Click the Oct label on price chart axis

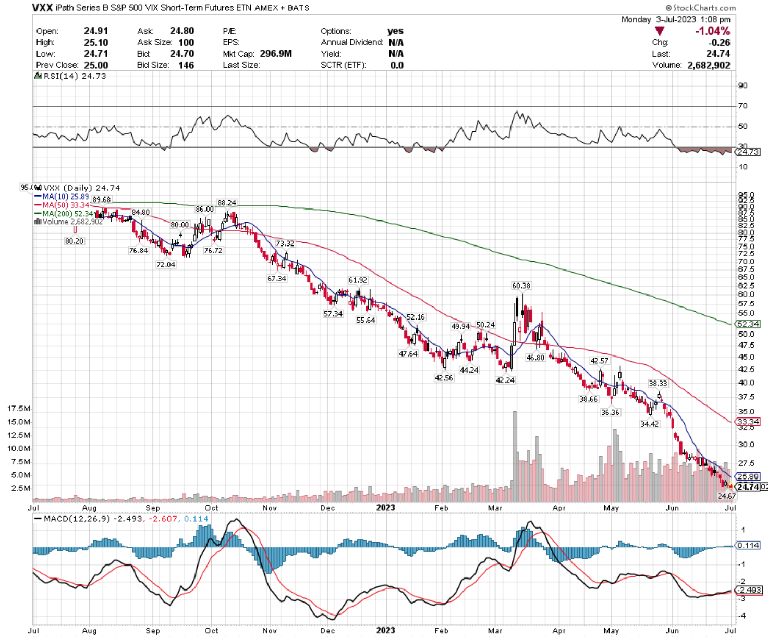click(x=212, y=508)
